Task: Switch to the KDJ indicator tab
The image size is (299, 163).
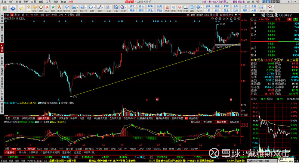Action: (x=40, y=149)
